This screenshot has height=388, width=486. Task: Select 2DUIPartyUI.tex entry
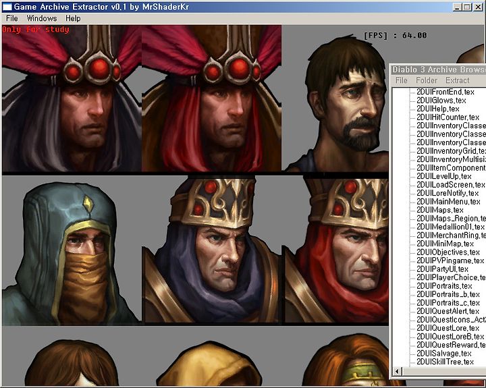(x=442, y=269)
